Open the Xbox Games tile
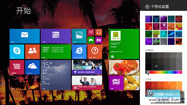 coord(91,40)
